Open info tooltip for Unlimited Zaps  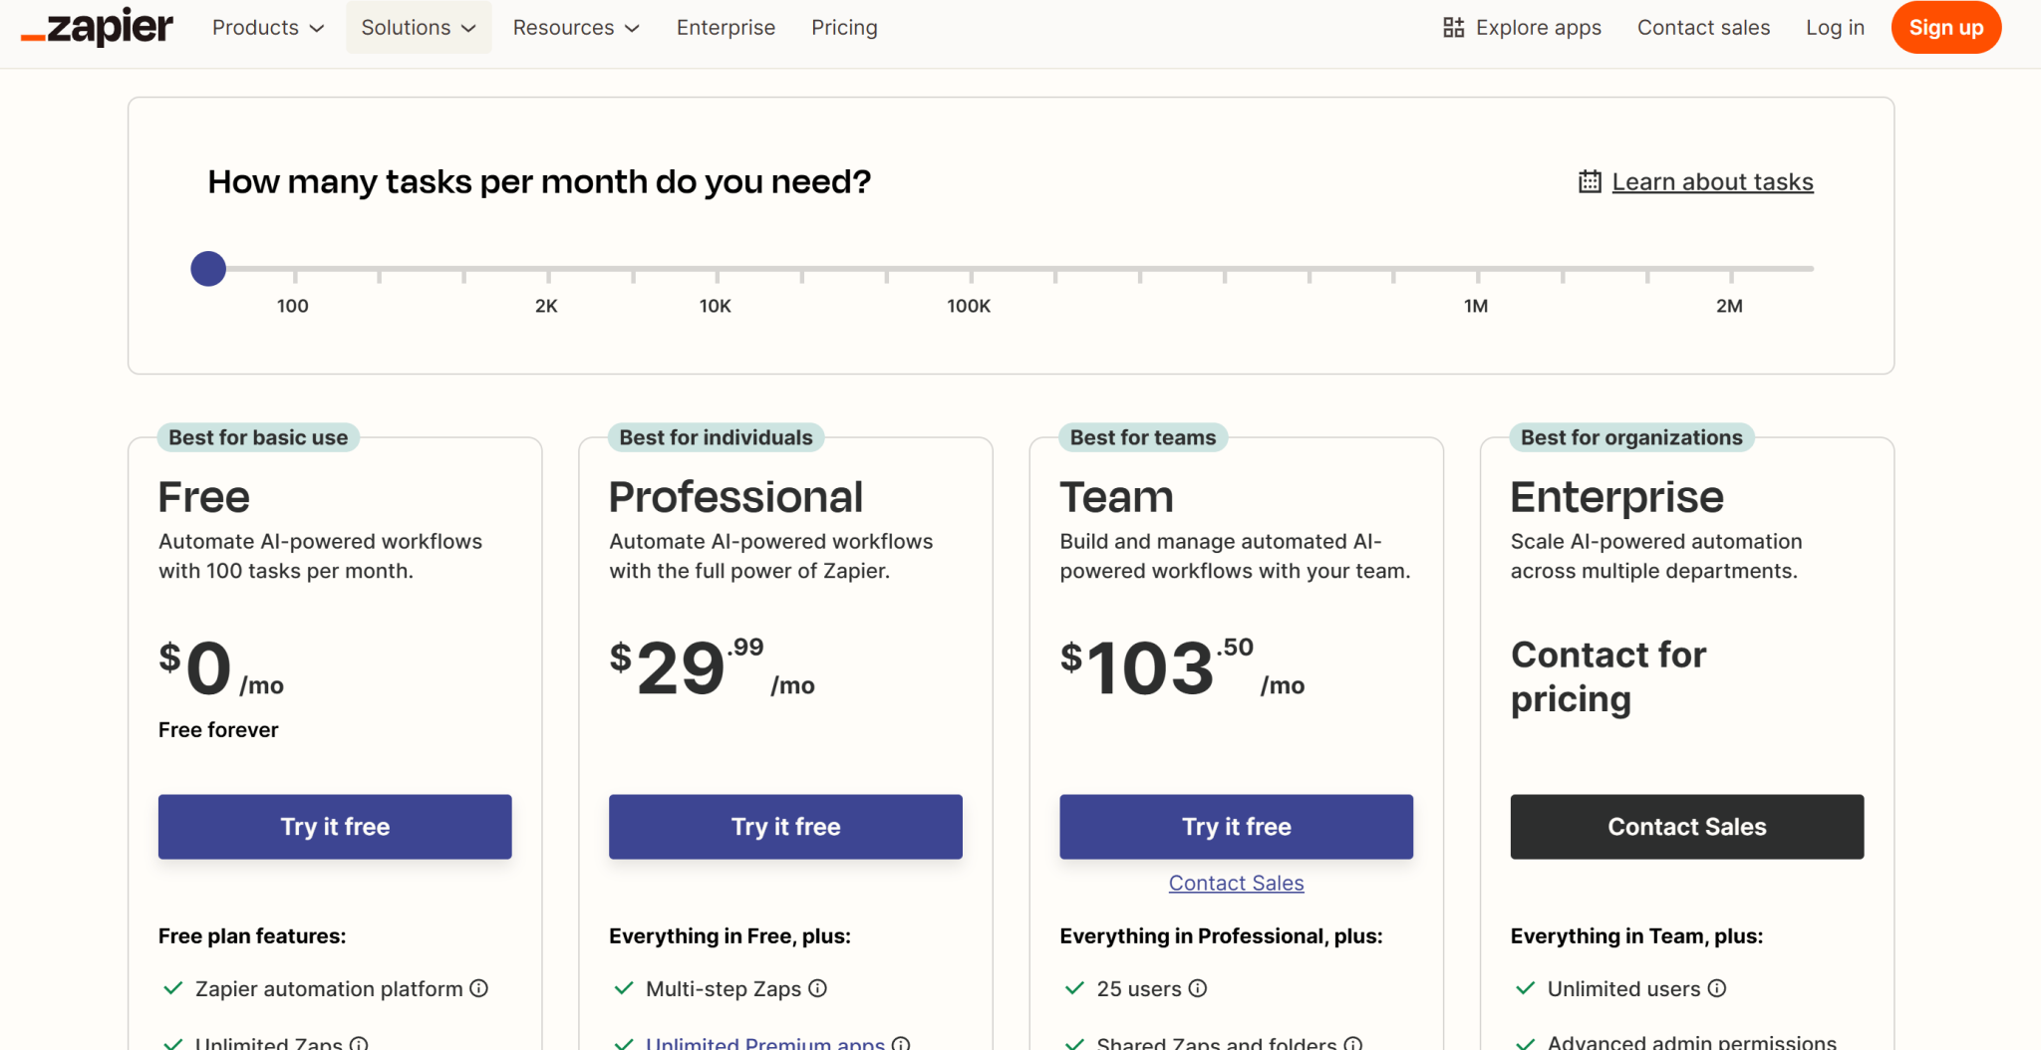[x=359, y=1044]
